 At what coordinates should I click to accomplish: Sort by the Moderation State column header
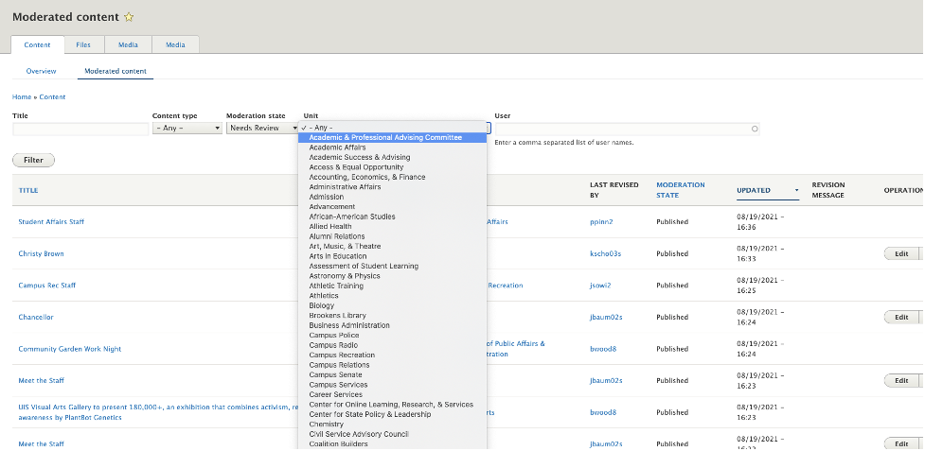[680, 190]
